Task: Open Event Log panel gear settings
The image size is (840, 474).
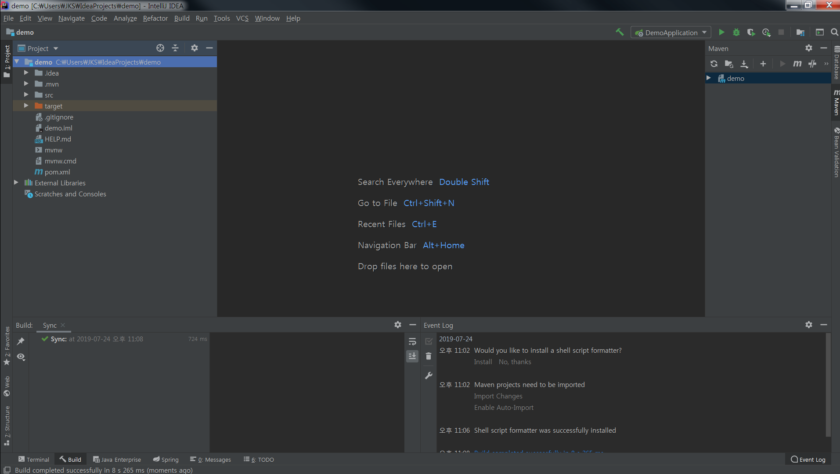Action: [x=809, y=325]
